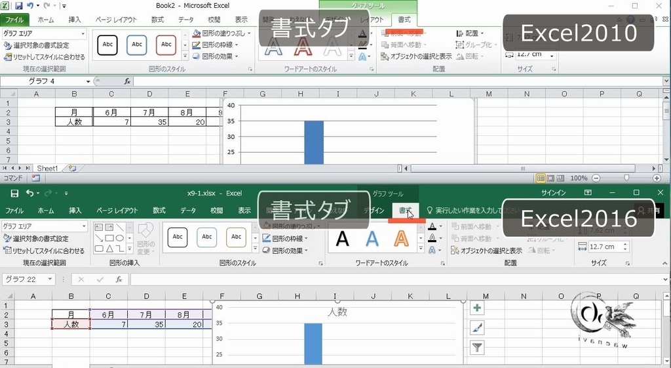Click new sheet icon next to Sheet1
The width and height of the screenshot is (671, 368).
click(x=72, y=169)
